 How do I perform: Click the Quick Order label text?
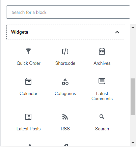[28, 63]
